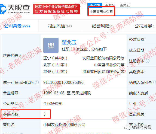This screenshot has height=134, width=156.
Task: Click the 纳税人资质 label
Action: pos(139,93)
